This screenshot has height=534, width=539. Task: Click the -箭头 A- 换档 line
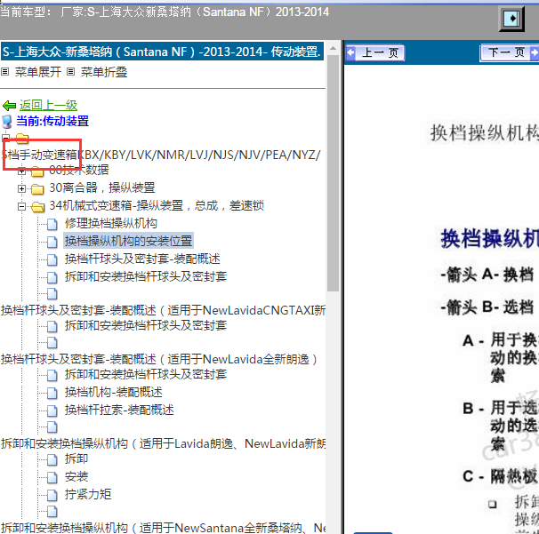point(487,275)
